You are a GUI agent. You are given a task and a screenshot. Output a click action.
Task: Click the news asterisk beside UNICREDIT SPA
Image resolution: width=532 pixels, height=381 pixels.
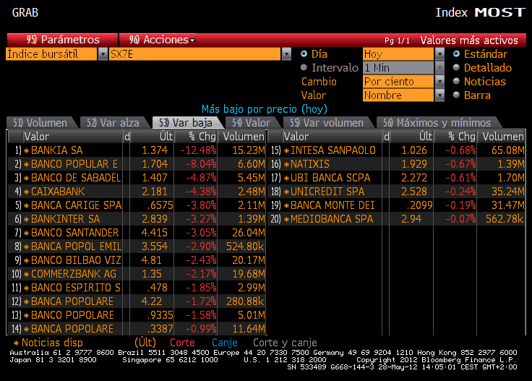(286, 192)
